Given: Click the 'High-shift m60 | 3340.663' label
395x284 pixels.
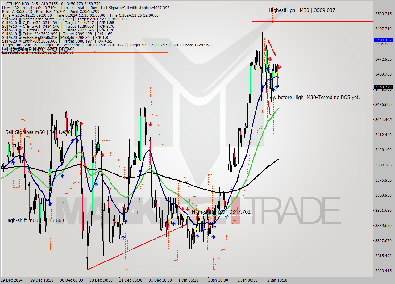Looking at the screenshot, I should pyautogui.click(x=35, y=220).
